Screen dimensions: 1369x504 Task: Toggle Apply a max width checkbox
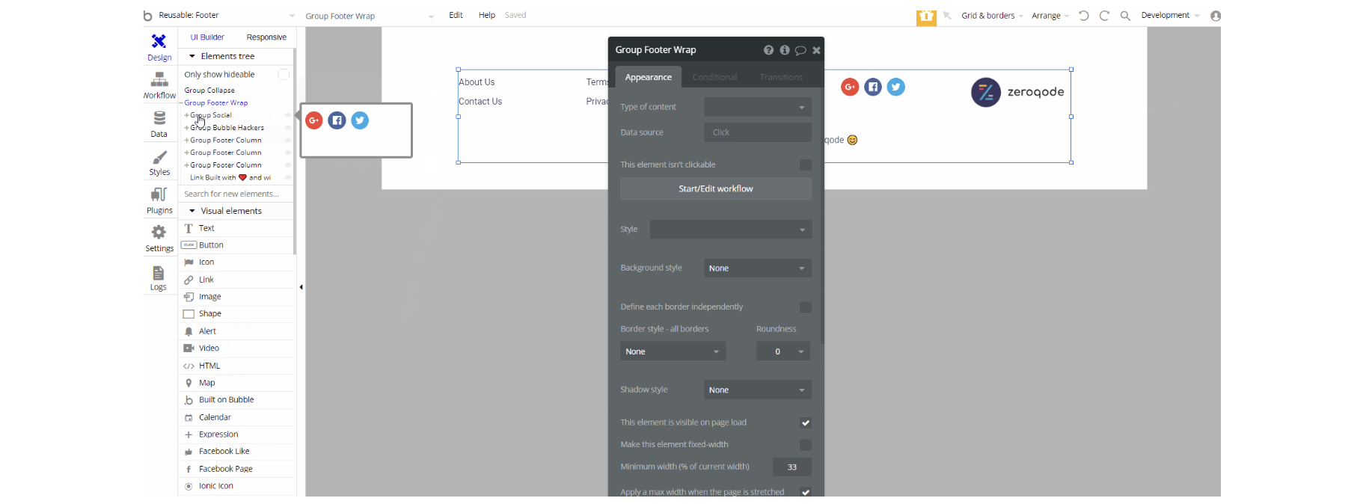coord(806,492)
